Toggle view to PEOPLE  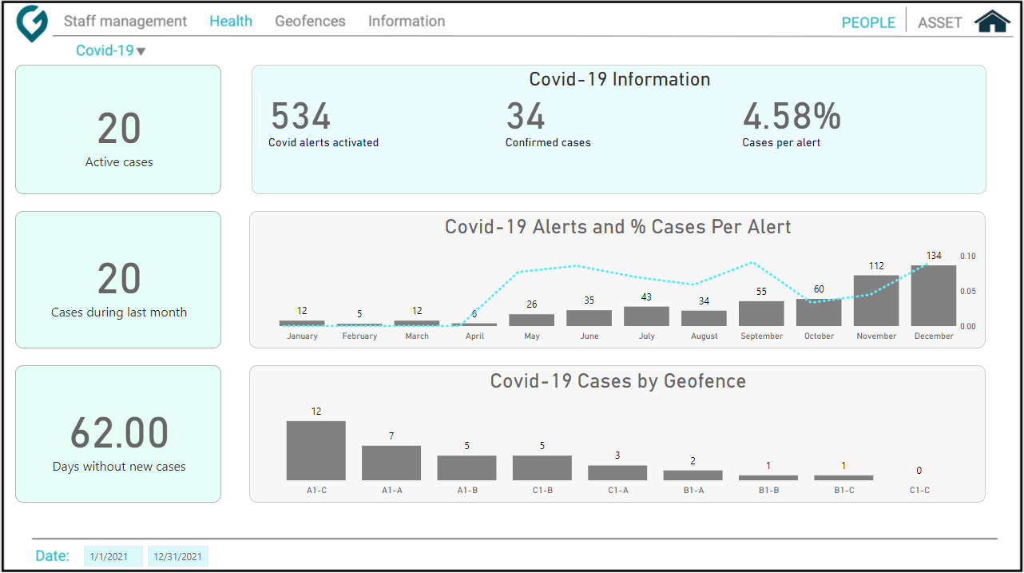[868, 22]
